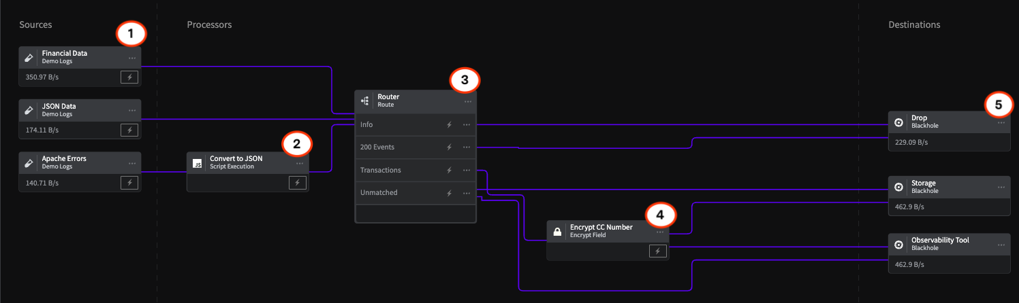
Task: Click the 462.9 B/s rate on Observability Tool
Action: (x=909, y=264)
